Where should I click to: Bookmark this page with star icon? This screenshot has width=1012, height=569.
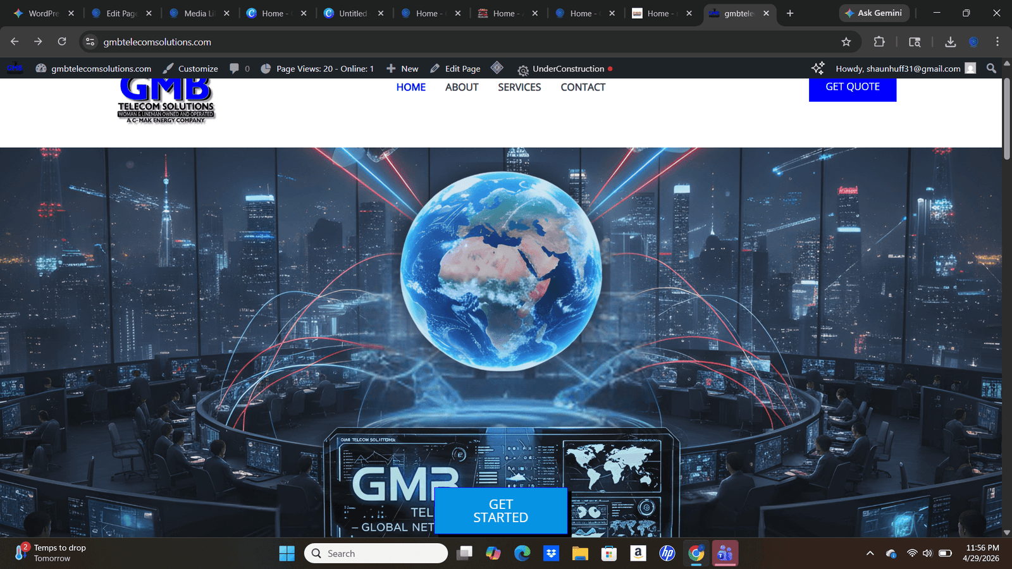[x=846, y=42]
